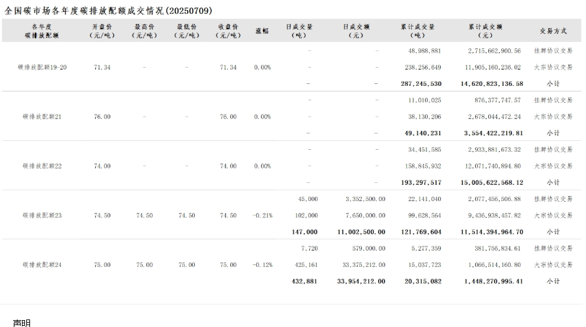This screenshot has width=586, height=327.
Task: Select the 碳排放配额21 row label
Action: pos(42,117)
